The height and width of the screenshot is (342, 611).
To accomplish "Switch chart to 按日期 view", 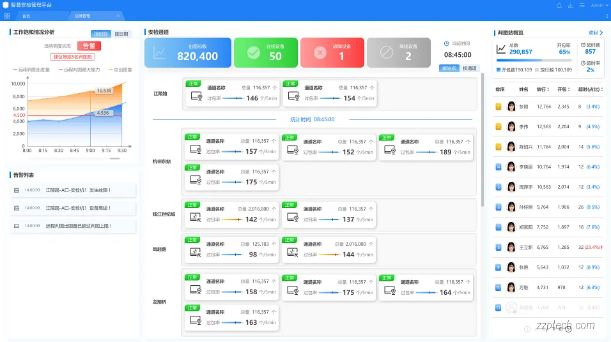I will [x=121, y=34].
